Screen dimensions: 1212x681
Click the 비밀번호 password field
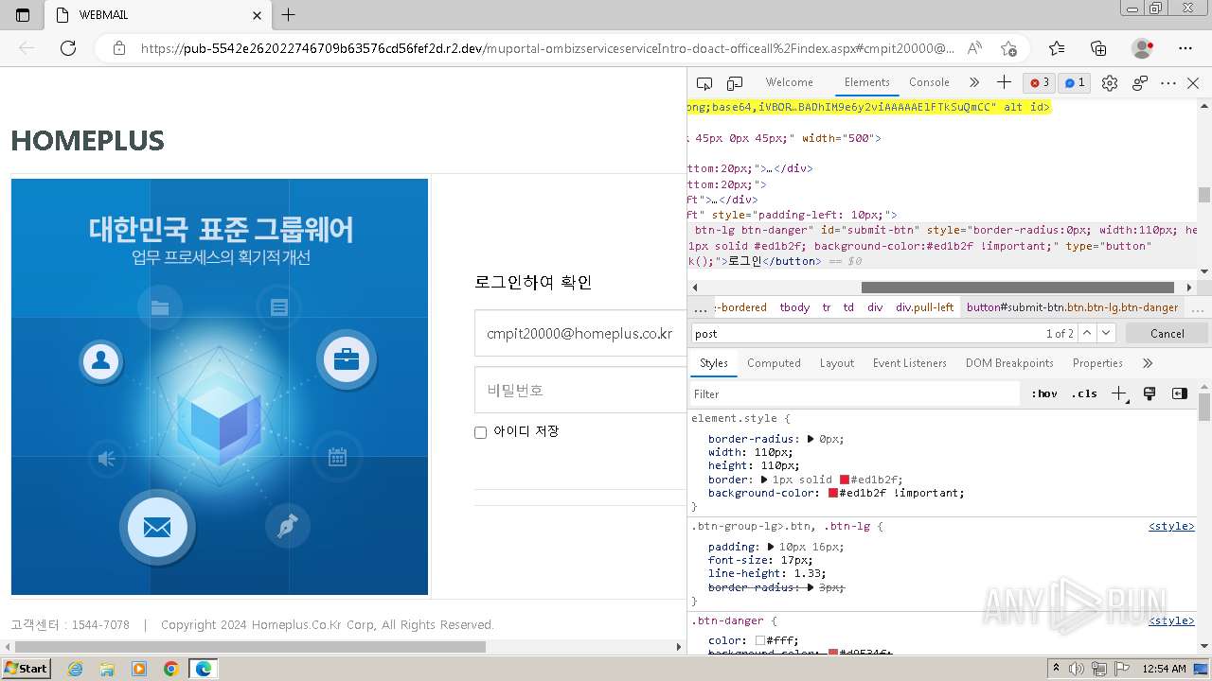[x=580, y=390]
